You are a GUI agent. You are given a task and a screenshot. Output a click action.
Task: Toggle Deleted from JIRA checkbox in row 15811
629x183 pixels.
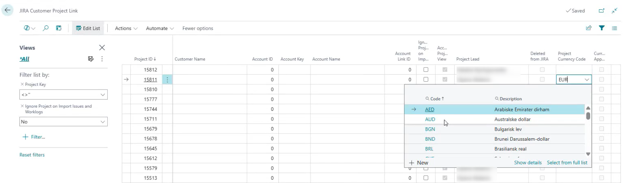point(542,79)
